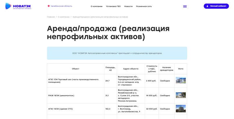234x119 pixels.
Task: Click the Объект column header
Action: 75,69
